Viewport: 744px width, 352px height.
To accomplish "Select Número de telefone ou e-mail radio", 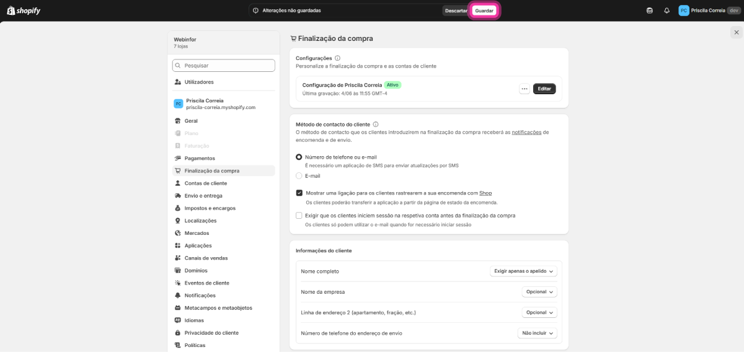I will [299, 157].
